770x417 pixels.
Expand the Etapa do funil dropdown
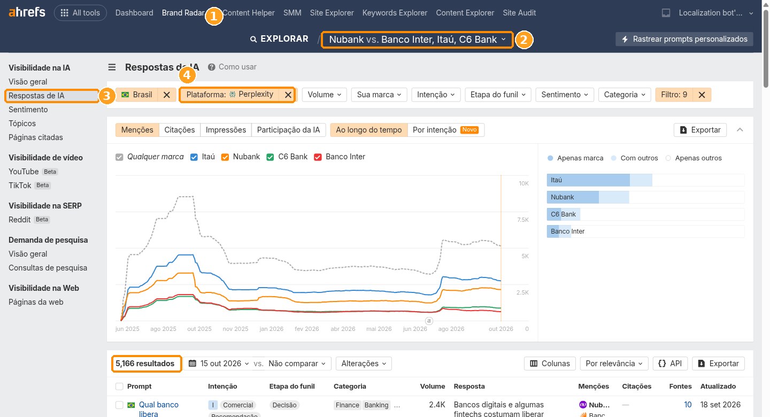tap(498, 95)
